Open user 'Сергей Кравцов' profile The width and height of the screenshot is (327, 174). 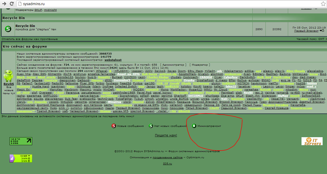(x=277, y=108)
